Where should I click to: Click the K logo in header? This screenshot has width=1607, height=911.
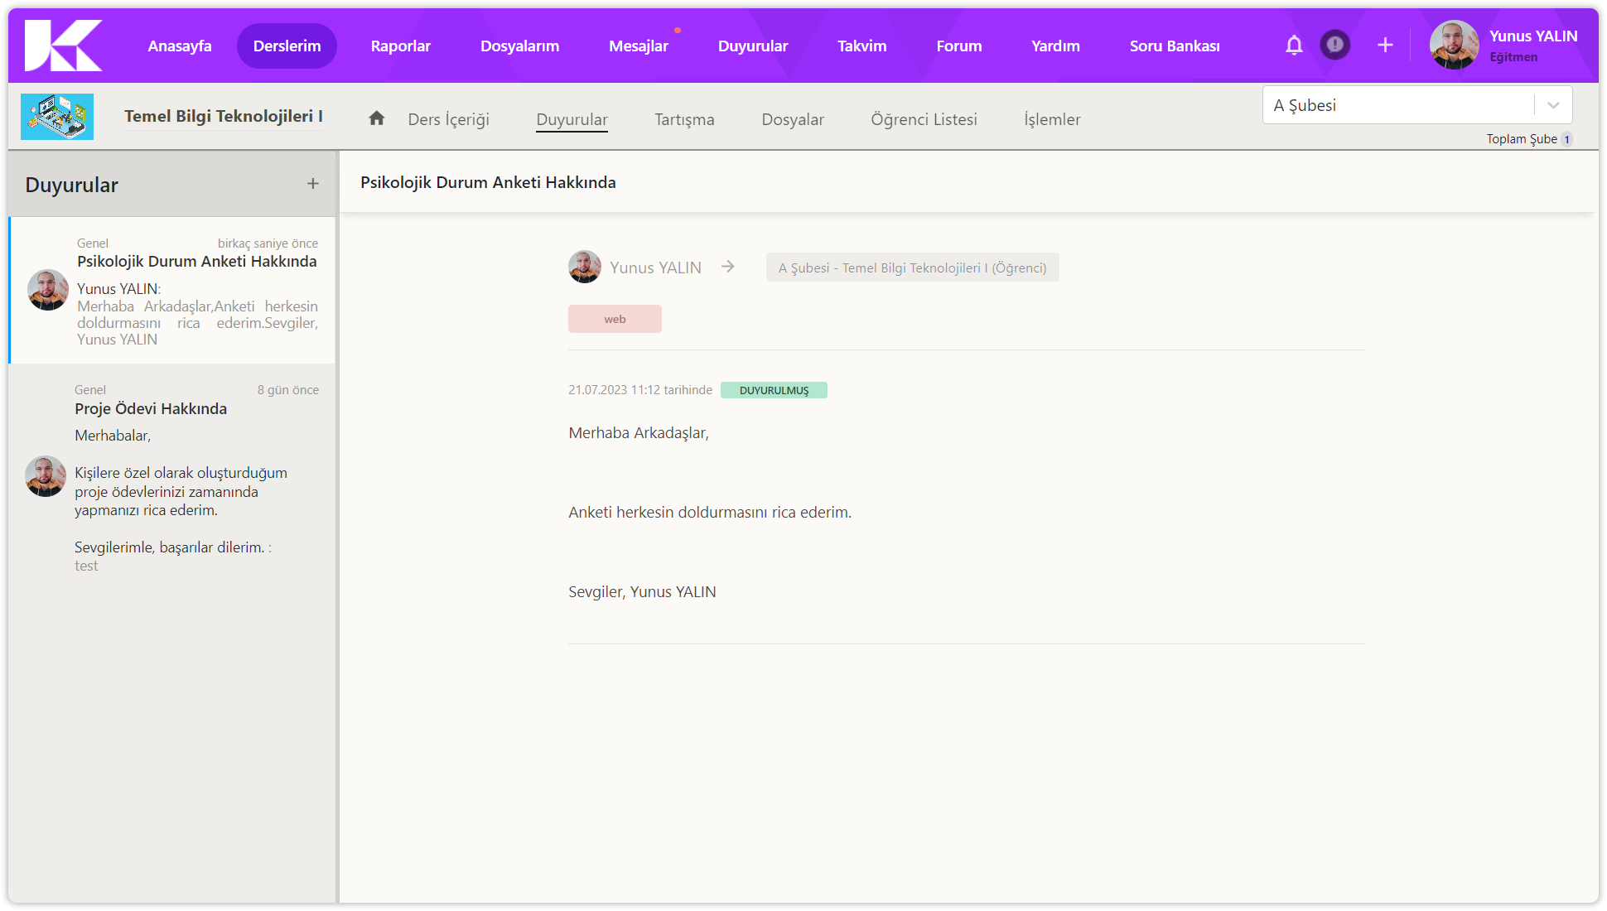[63, 46]
